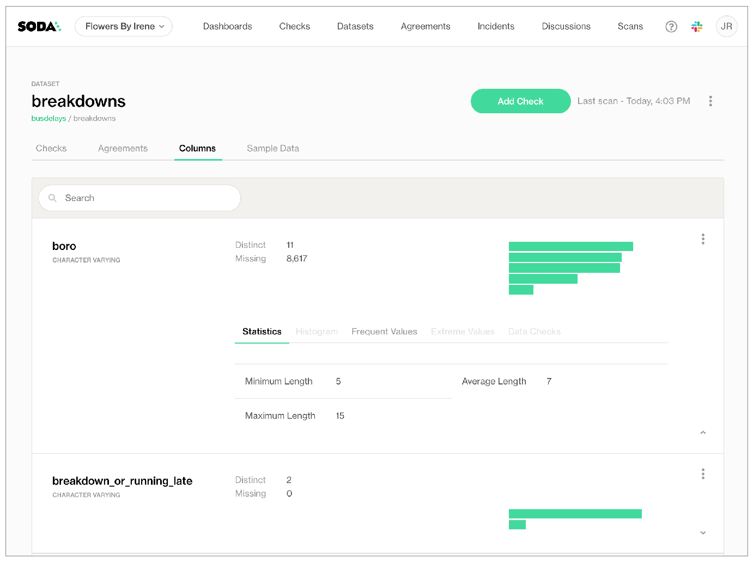The height and width of the screenshot is (562, 753).
Task: Open the JR user avatar menu
Action: 726,26
